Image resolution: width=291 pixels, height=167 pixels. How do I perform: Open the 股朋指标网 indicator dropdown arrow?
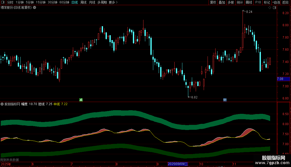coord(2,104)
